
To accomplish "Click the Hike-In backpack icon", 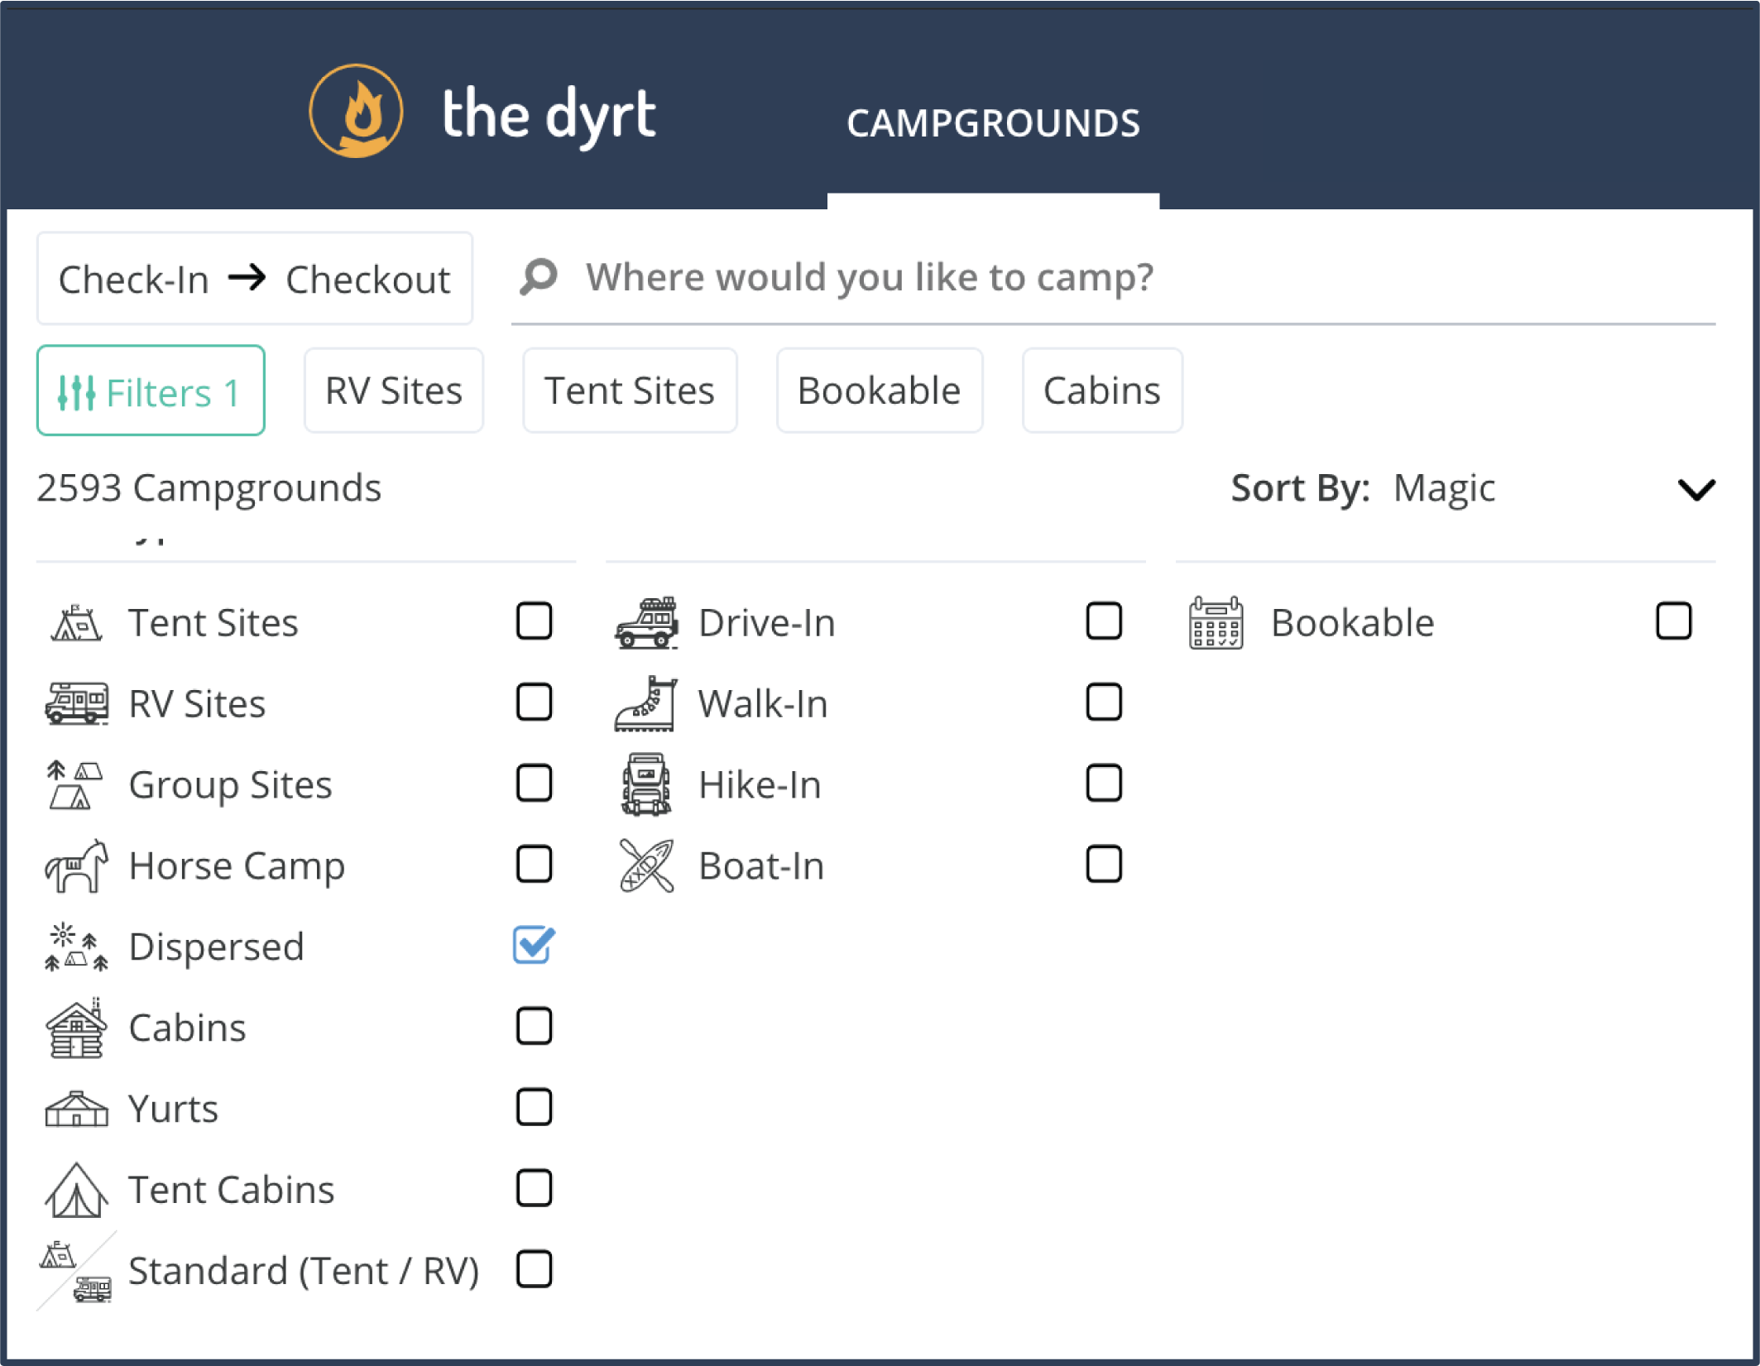I will (646, 784).
